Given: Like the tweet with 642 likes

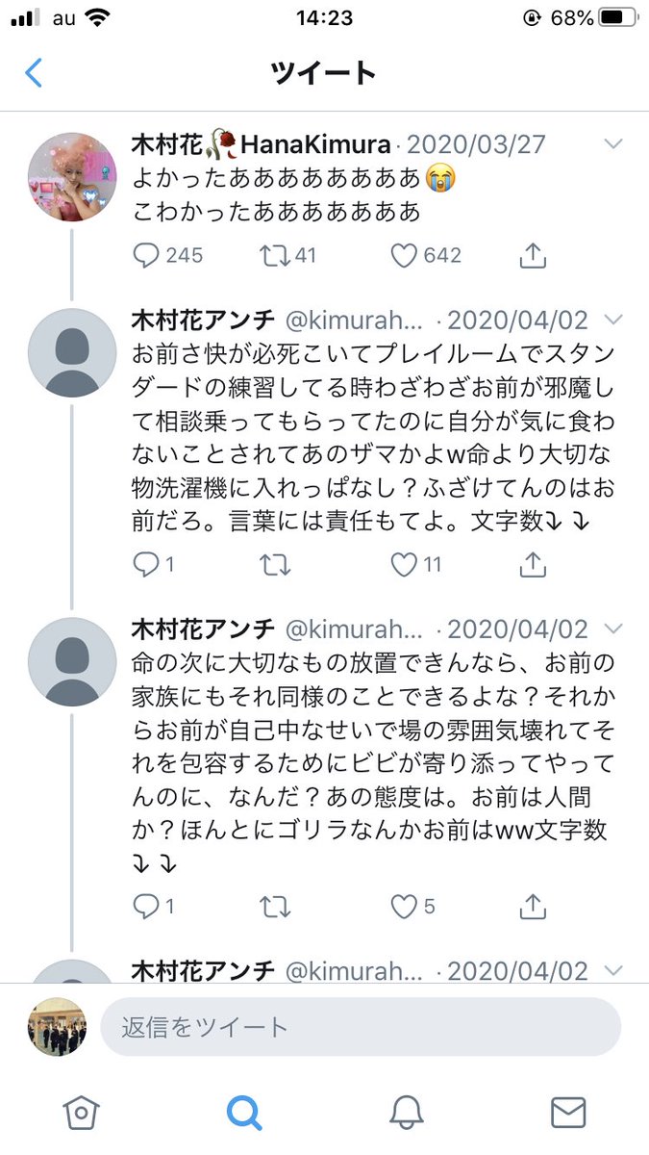Looking at the screenshot, I should coord(405,255).
